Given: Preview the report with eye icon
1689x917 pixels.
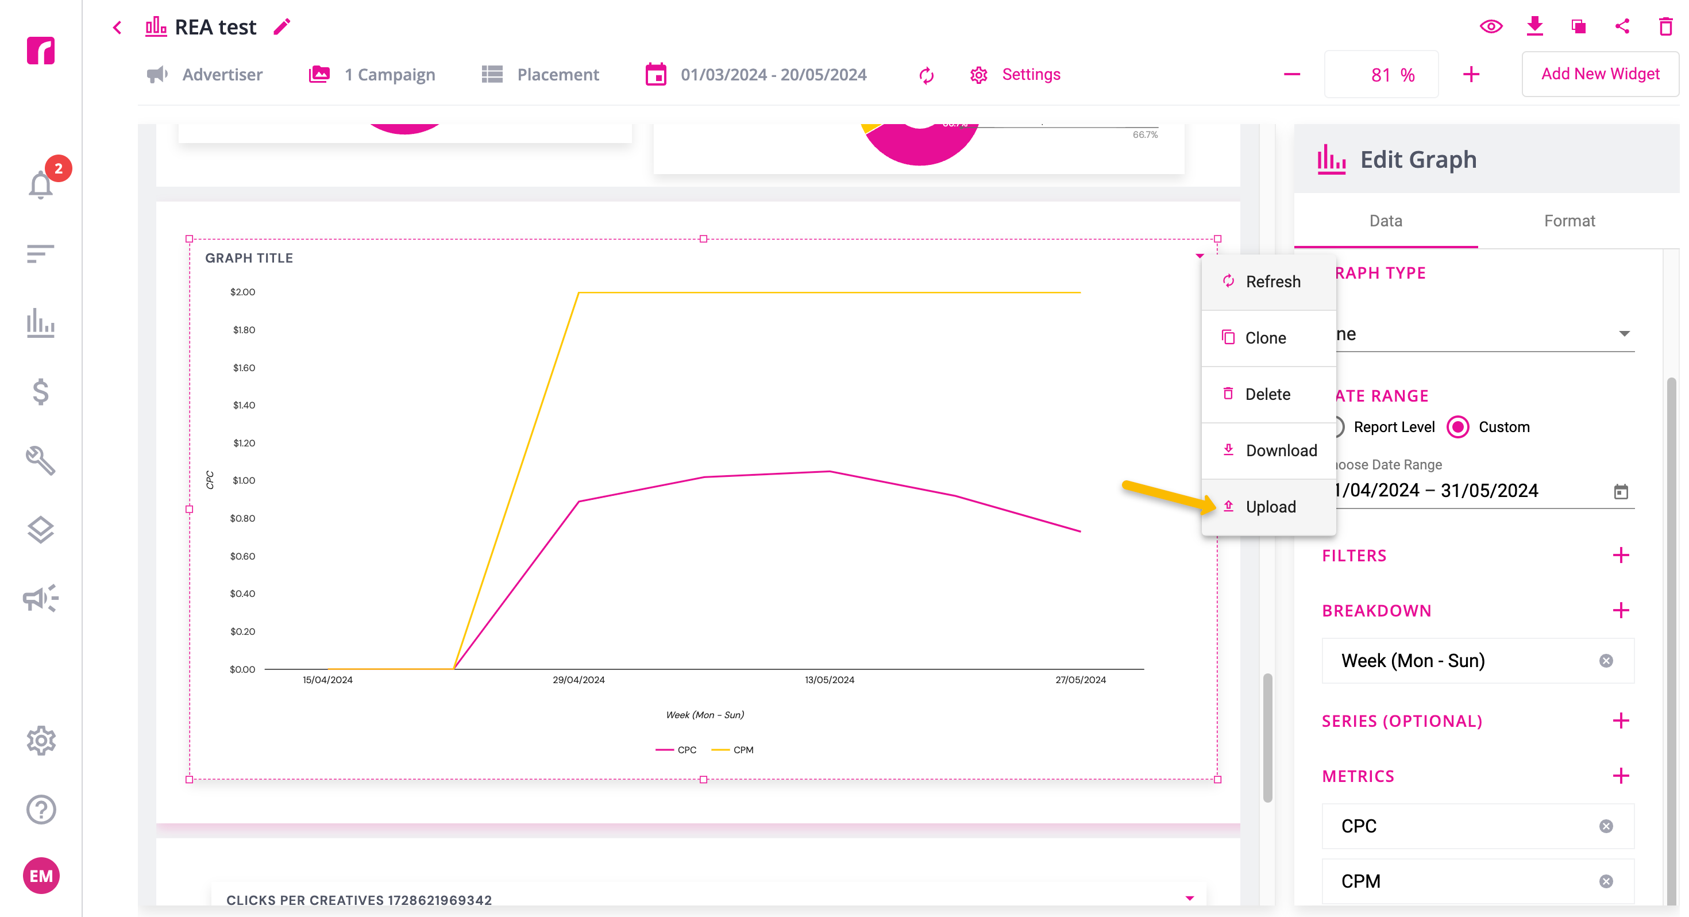Looking at the screenshot, I should coord(1491,26).
